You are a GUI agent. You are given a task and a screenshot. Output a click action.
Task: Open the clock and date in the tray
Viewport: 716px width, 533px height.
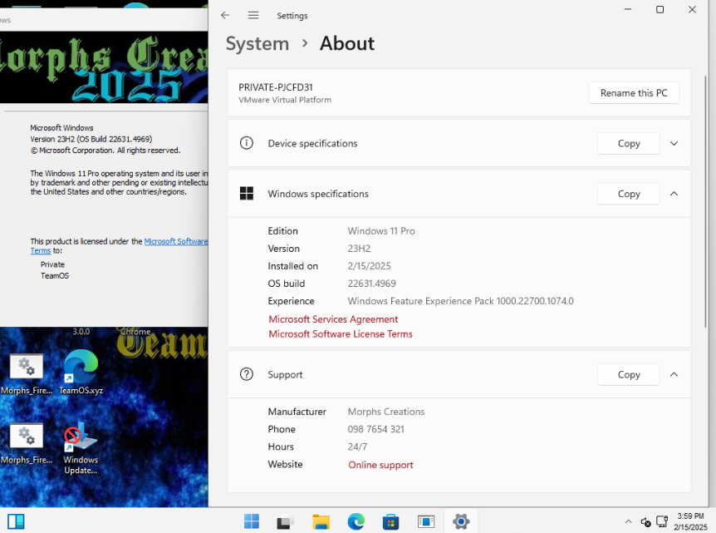pyautogui.click(x=690, y=521)
